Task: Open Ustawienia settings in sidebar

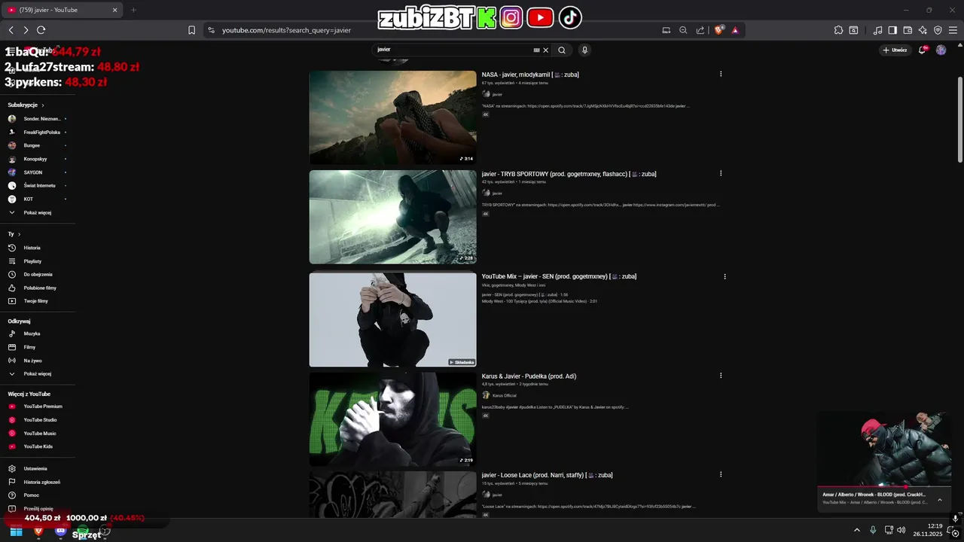Action: (x=35, y=468)
